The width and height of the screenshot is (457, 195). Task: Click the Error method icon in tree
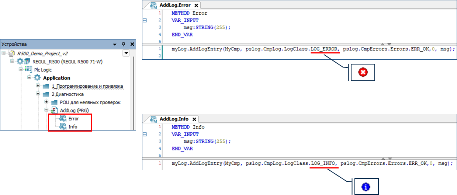pyautogui.click(x=63, y=119)
